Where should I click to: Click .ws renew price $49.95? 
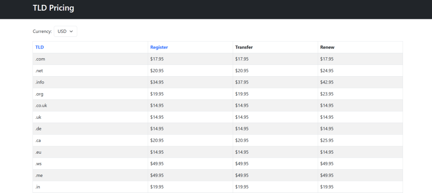coord(327,164)
